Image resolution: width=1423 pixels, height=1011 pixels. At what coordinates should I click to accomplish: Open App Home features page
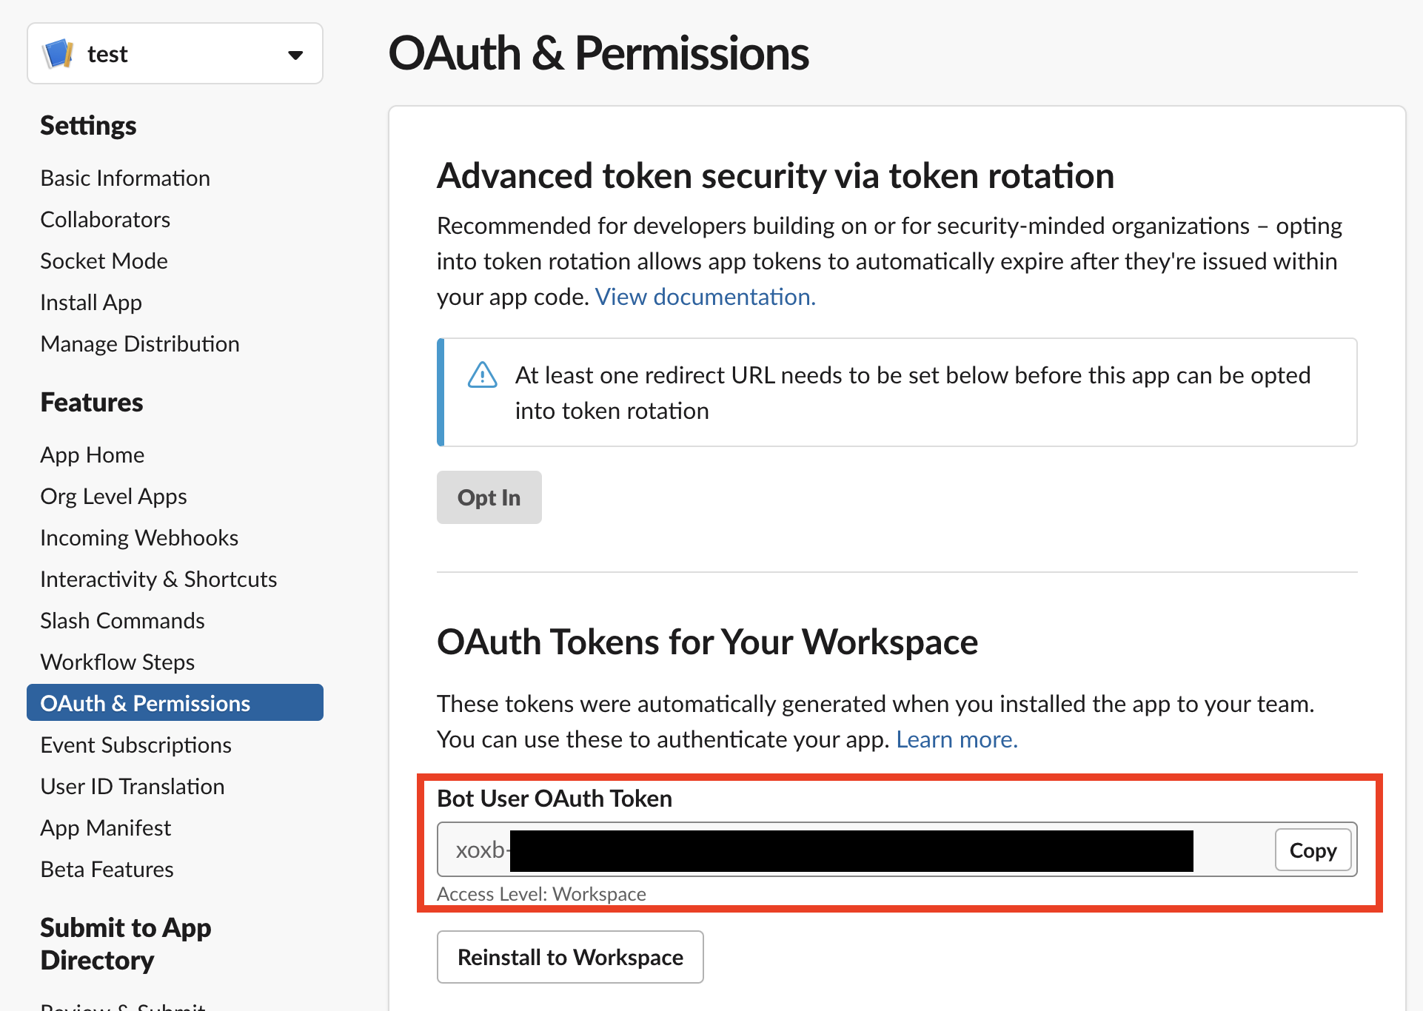pos(92,454)
